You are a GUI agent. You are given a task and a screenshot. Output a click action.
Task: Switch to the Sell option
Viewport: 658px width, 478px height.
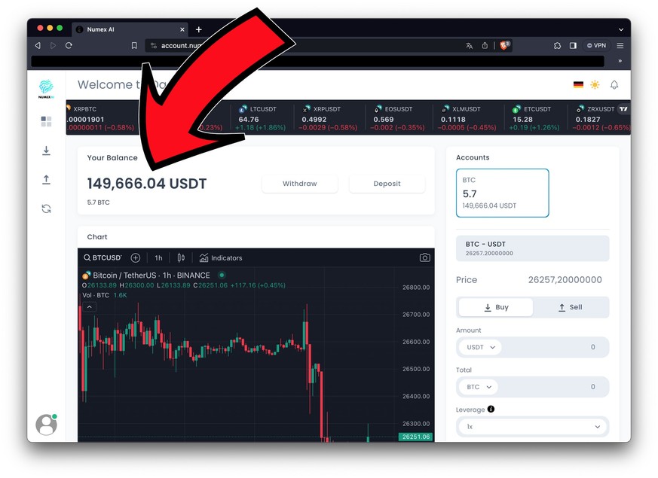[x=571, y=307]
